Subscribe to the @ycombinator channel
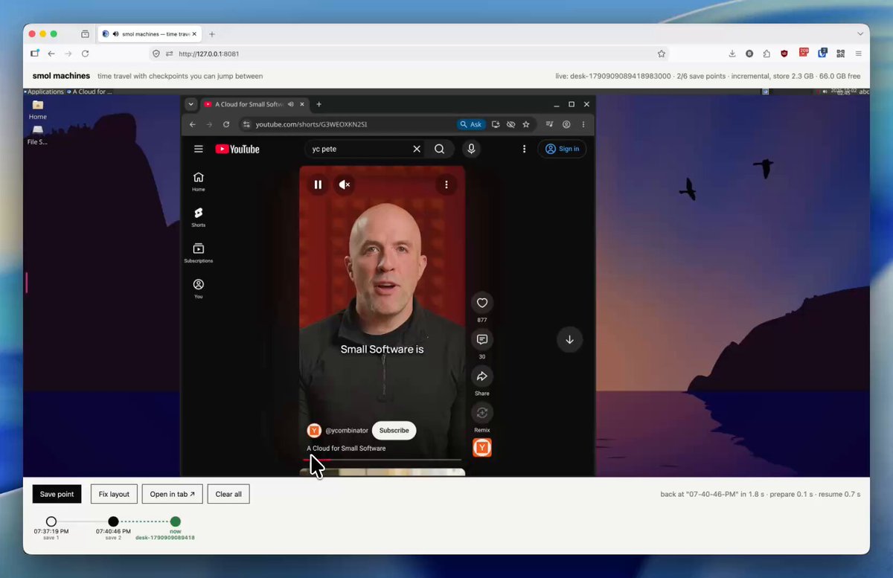Viewport: 893px width, 578px height. (394, 431)
